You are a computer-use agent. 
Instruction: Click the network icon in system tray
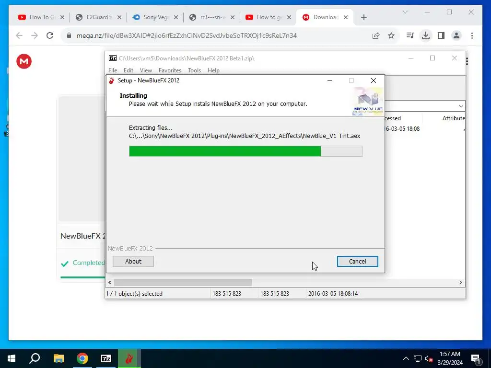(418, 358)
